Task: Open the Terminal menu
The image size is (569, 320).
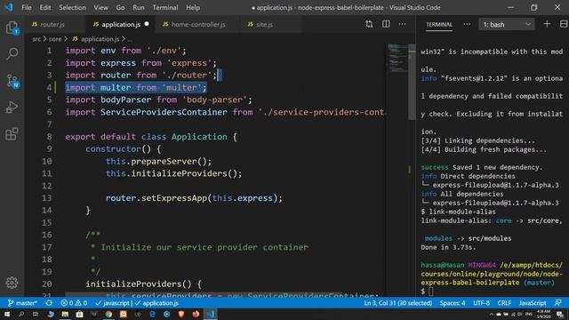Action: pyautogui.click(x=165, y=7)
